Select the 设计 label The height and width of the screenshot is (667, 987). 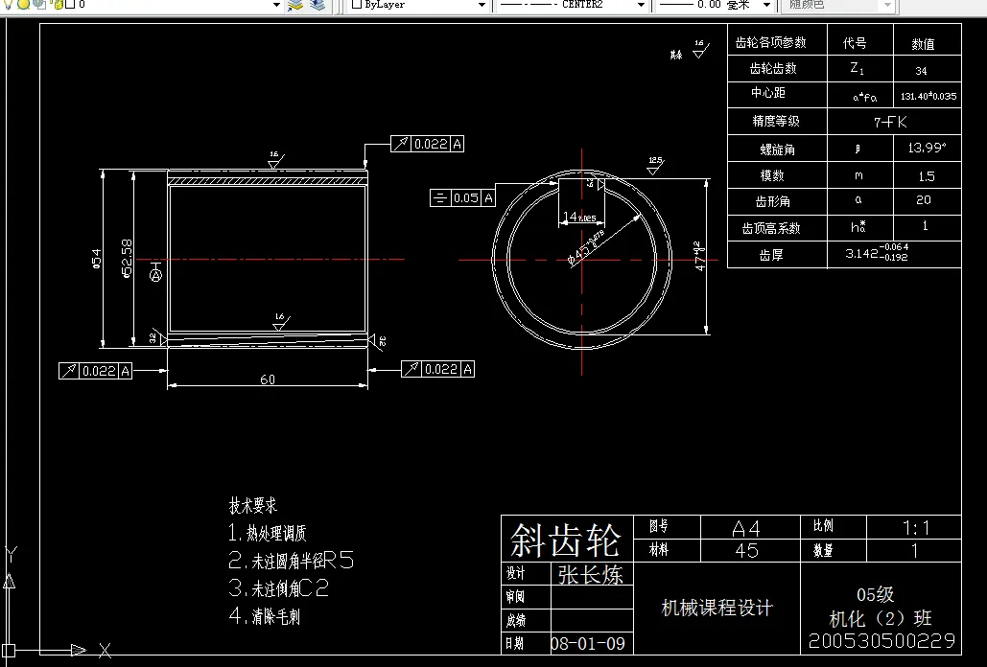(515, 573)
